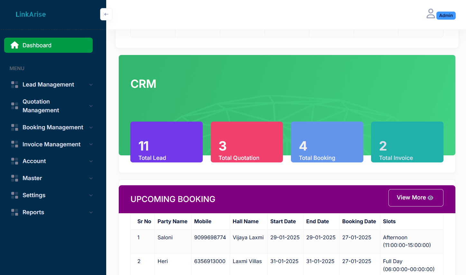Click the Settings sidebar icon

[x=14, y=195]
